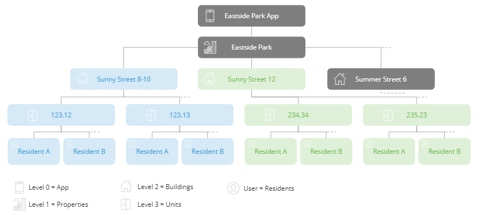Select unit 123.13 node
Image resolution: width=484 pixels, height=215 pixels.
180,115
